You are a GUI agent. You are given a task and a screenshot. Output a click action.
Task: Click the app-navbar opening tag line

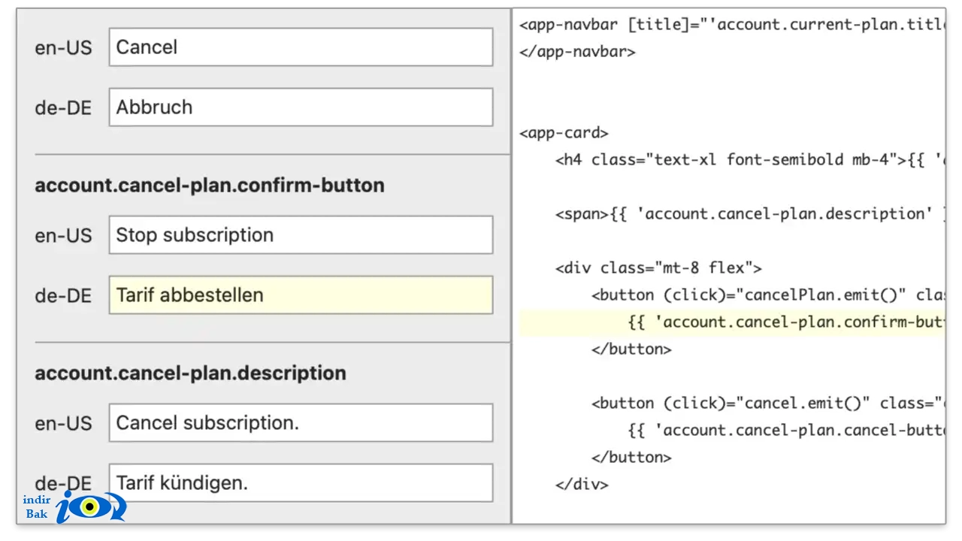click(x=731, y=25)
